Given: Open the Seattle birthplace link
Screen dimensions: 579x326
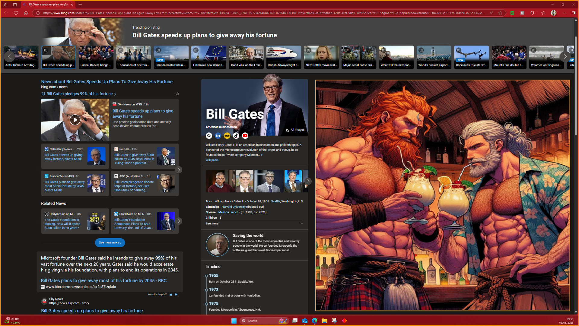Looking at the screenshot, I should 275,201.
